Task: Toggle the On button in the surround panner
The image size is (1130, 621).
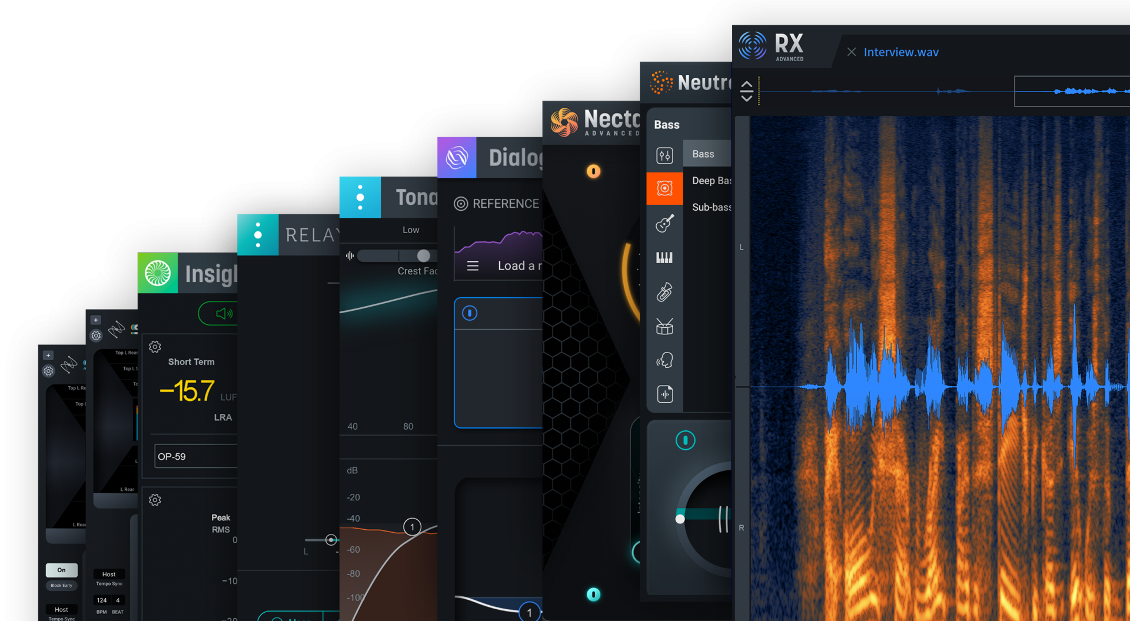Action: [62, 570]
